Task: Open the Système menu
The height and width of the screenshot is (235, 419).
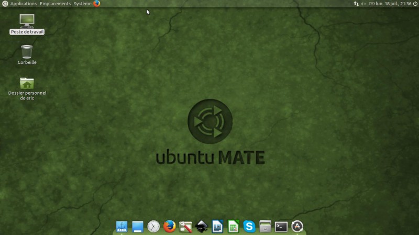Action: click(x=83, y=4)
